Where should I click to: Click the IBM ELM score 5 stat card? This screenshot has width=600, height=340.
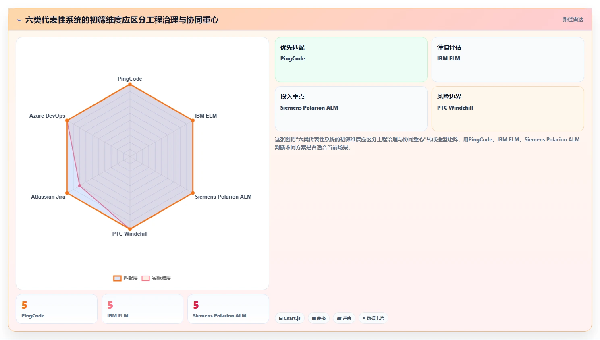click(142, 309)
